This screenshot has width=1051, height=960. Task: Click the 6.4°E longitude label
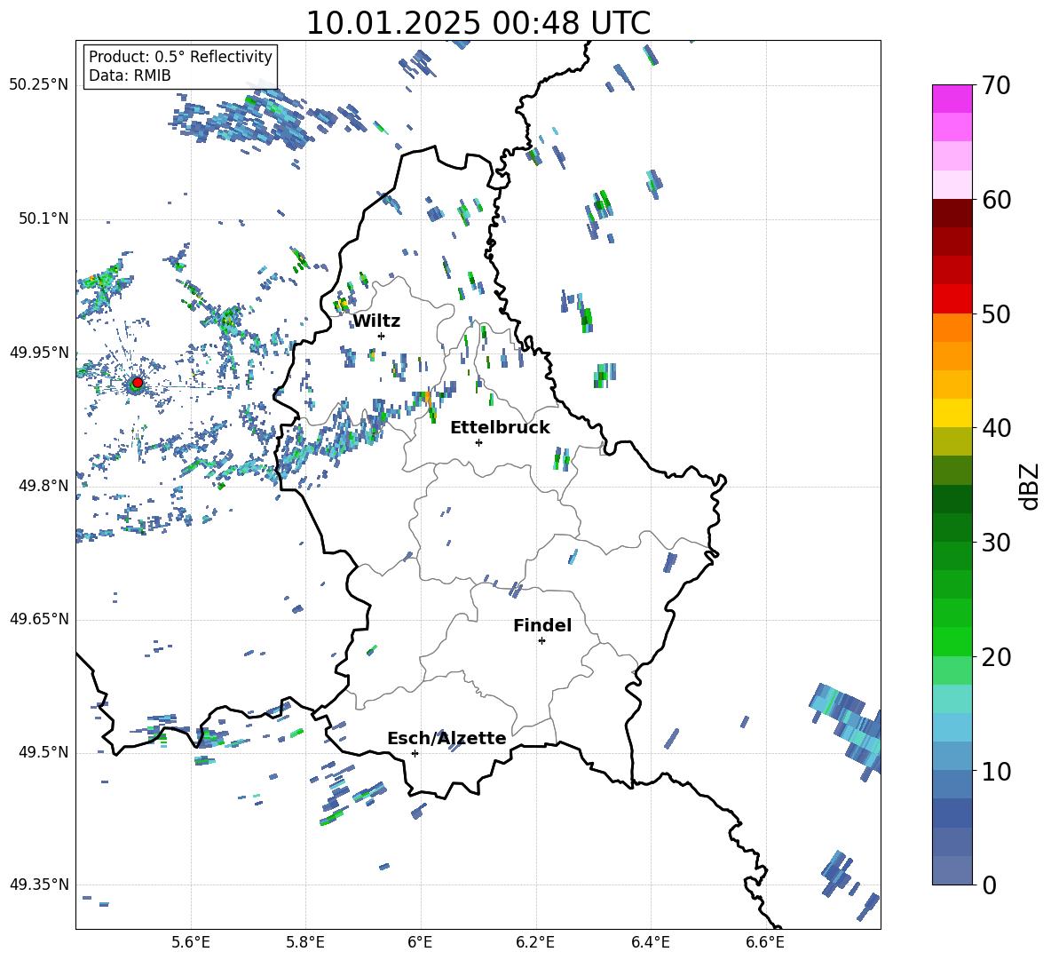(x=650, y=942)
